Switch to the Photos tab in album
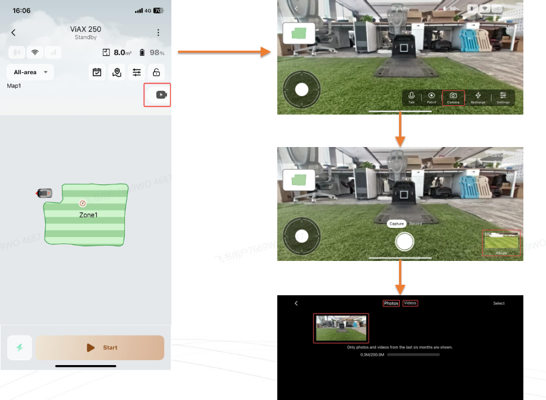The width and height of the screenshot is (546, 400). 391,303
